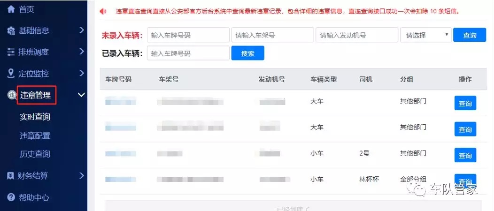Collapse the 违章管理 menu chevron
Screen dimensions: 494x211
coord(81,95)
